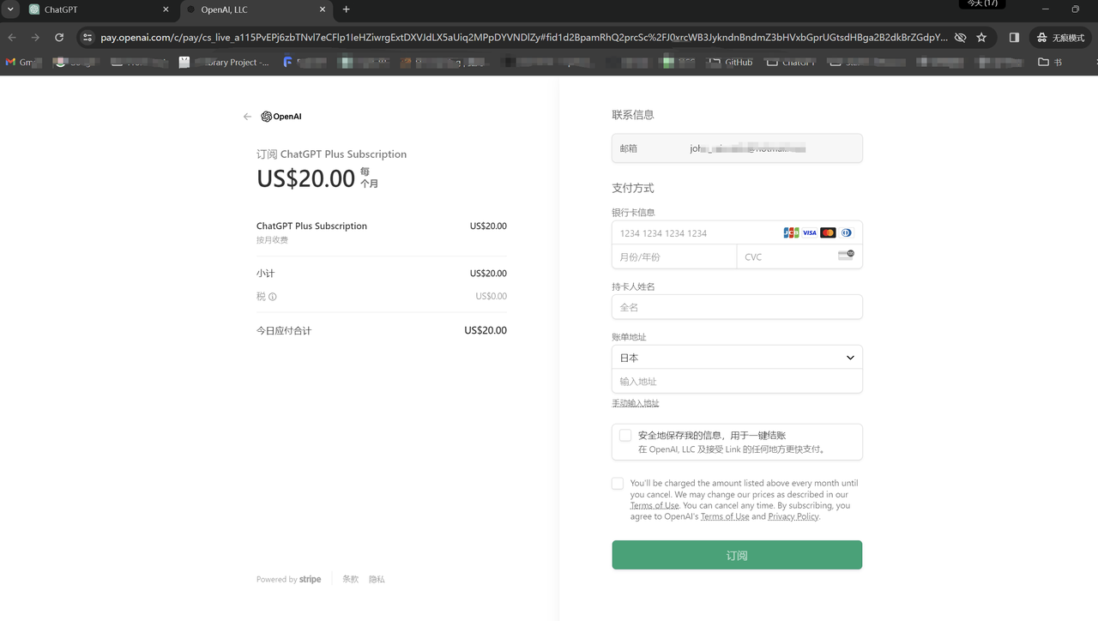The width and height of the screenshot is (1098, 621).
Task: Click the JCB card icon
Action: coord(791,232)
